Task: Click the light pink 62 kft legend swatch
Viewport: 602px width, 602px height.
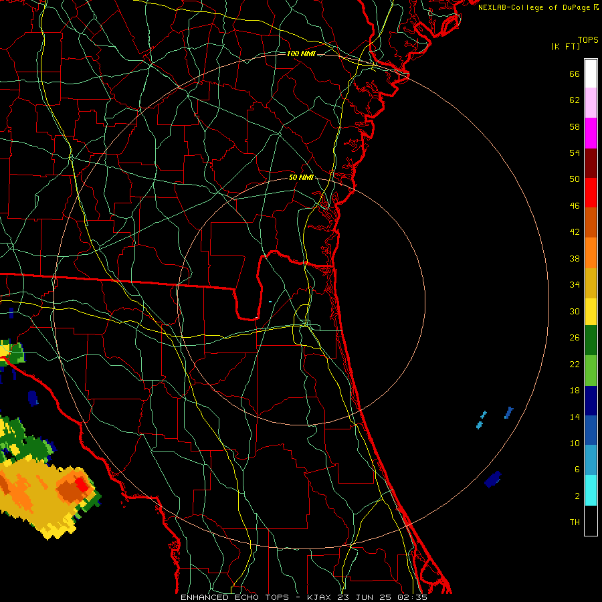Action: pos(591,102)
